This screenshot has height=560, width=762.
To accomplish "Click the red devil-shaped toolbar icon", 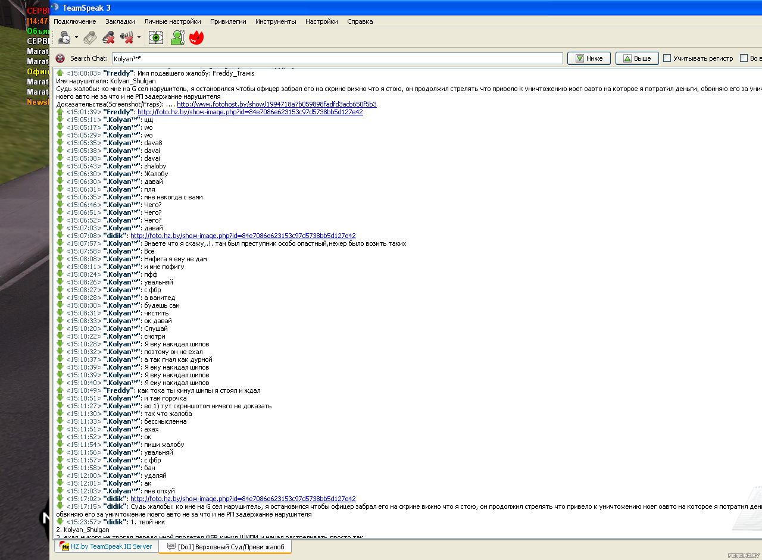I will coord(196,37).
